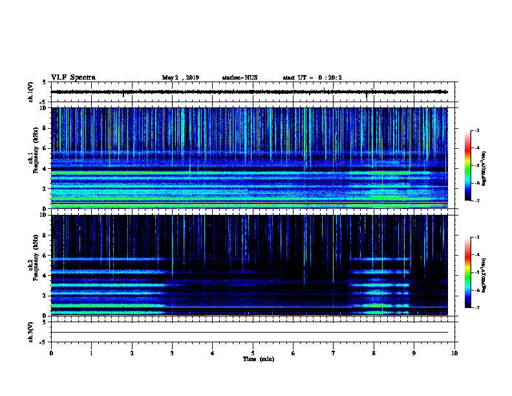Click the "6" kHz tick on ch.2 spectrogram

tap(45, 256)
